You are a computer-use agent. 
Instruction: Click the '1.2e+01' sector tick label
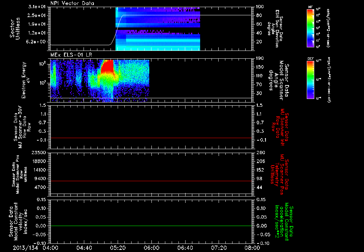37,33
